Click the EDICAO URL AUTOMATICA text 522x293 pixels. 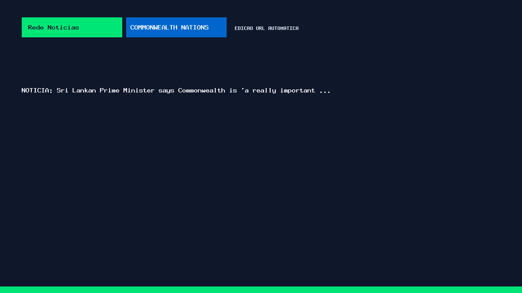[267, 28]
